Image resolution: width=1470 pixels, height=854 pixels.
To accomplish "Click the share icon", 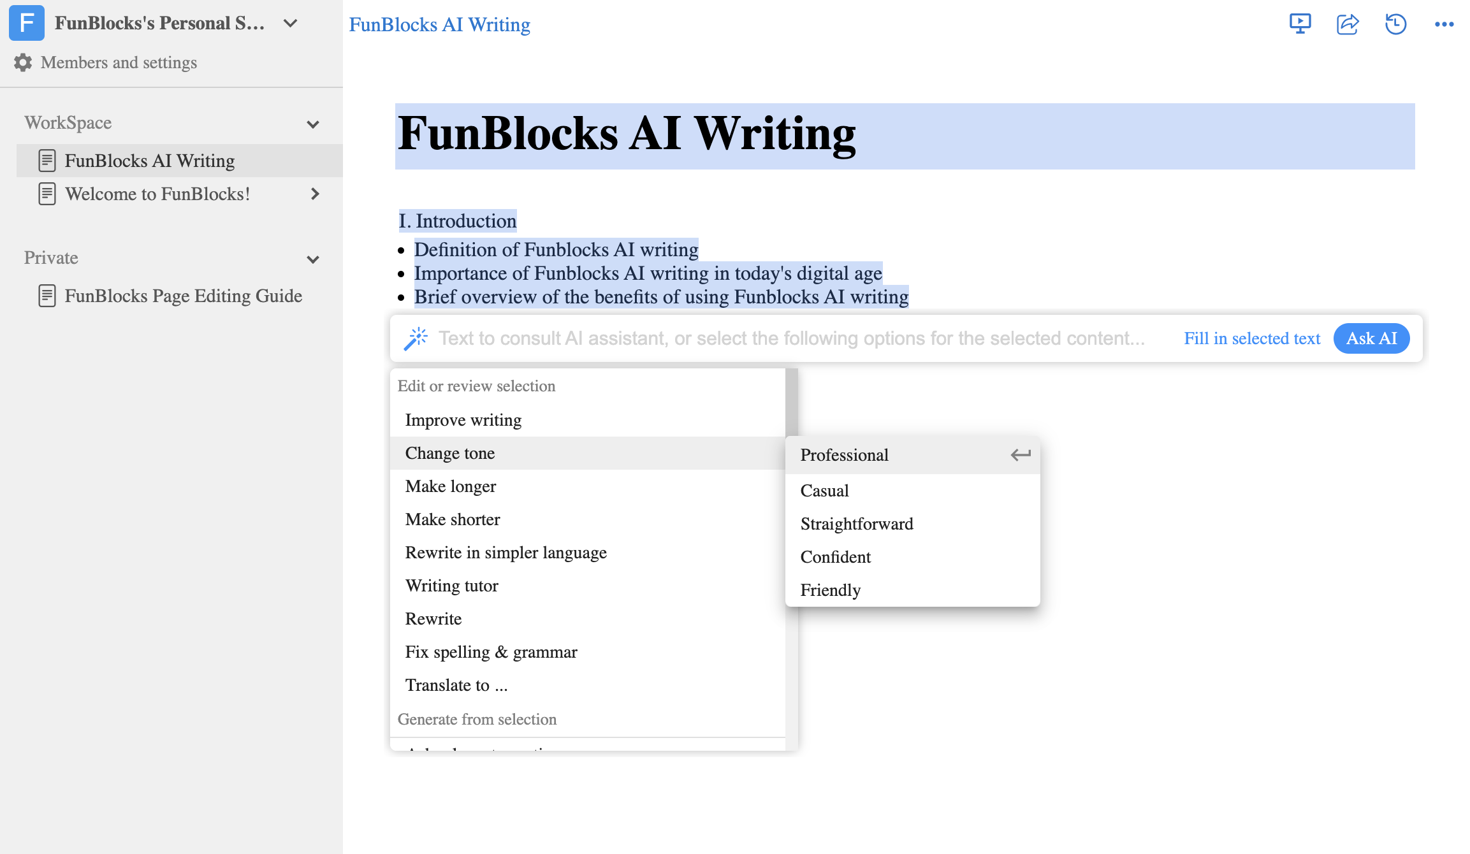I will pyautogui.click(x=1348, y=24).
